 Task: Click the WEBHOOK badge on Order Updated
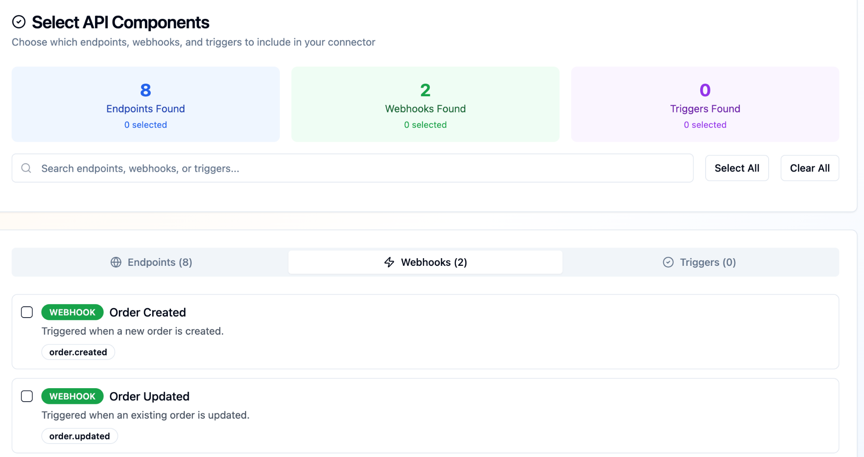(x=72, y=396)
